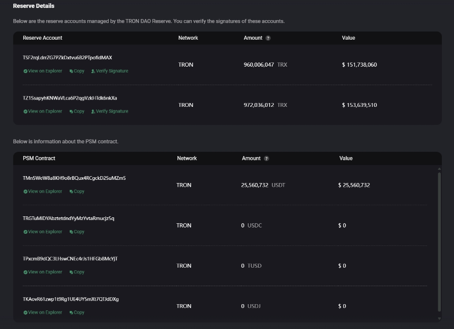Open Verify Signature link for TZ1SsapyhKNWaVLca6P2qgVzkHTdk6nkXa
454x329 pixels.
[x=112, y=111]
